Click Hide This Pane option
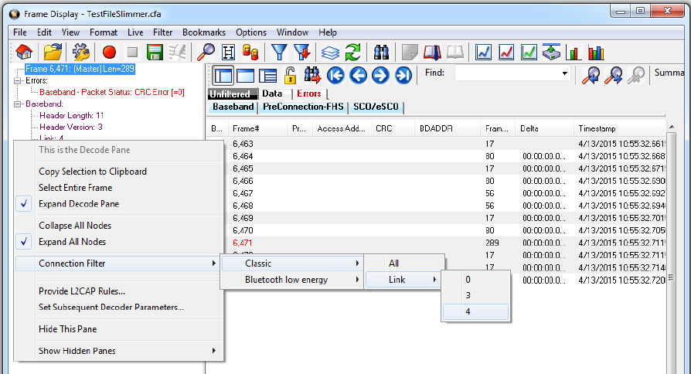Image resolution: width=691 pixels, height=374 pixels. pos(68,329)
